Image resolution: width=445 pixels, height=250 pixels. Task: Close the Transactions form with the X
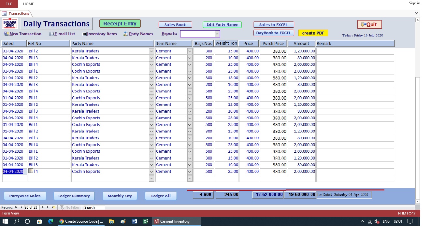click(416, 13)
